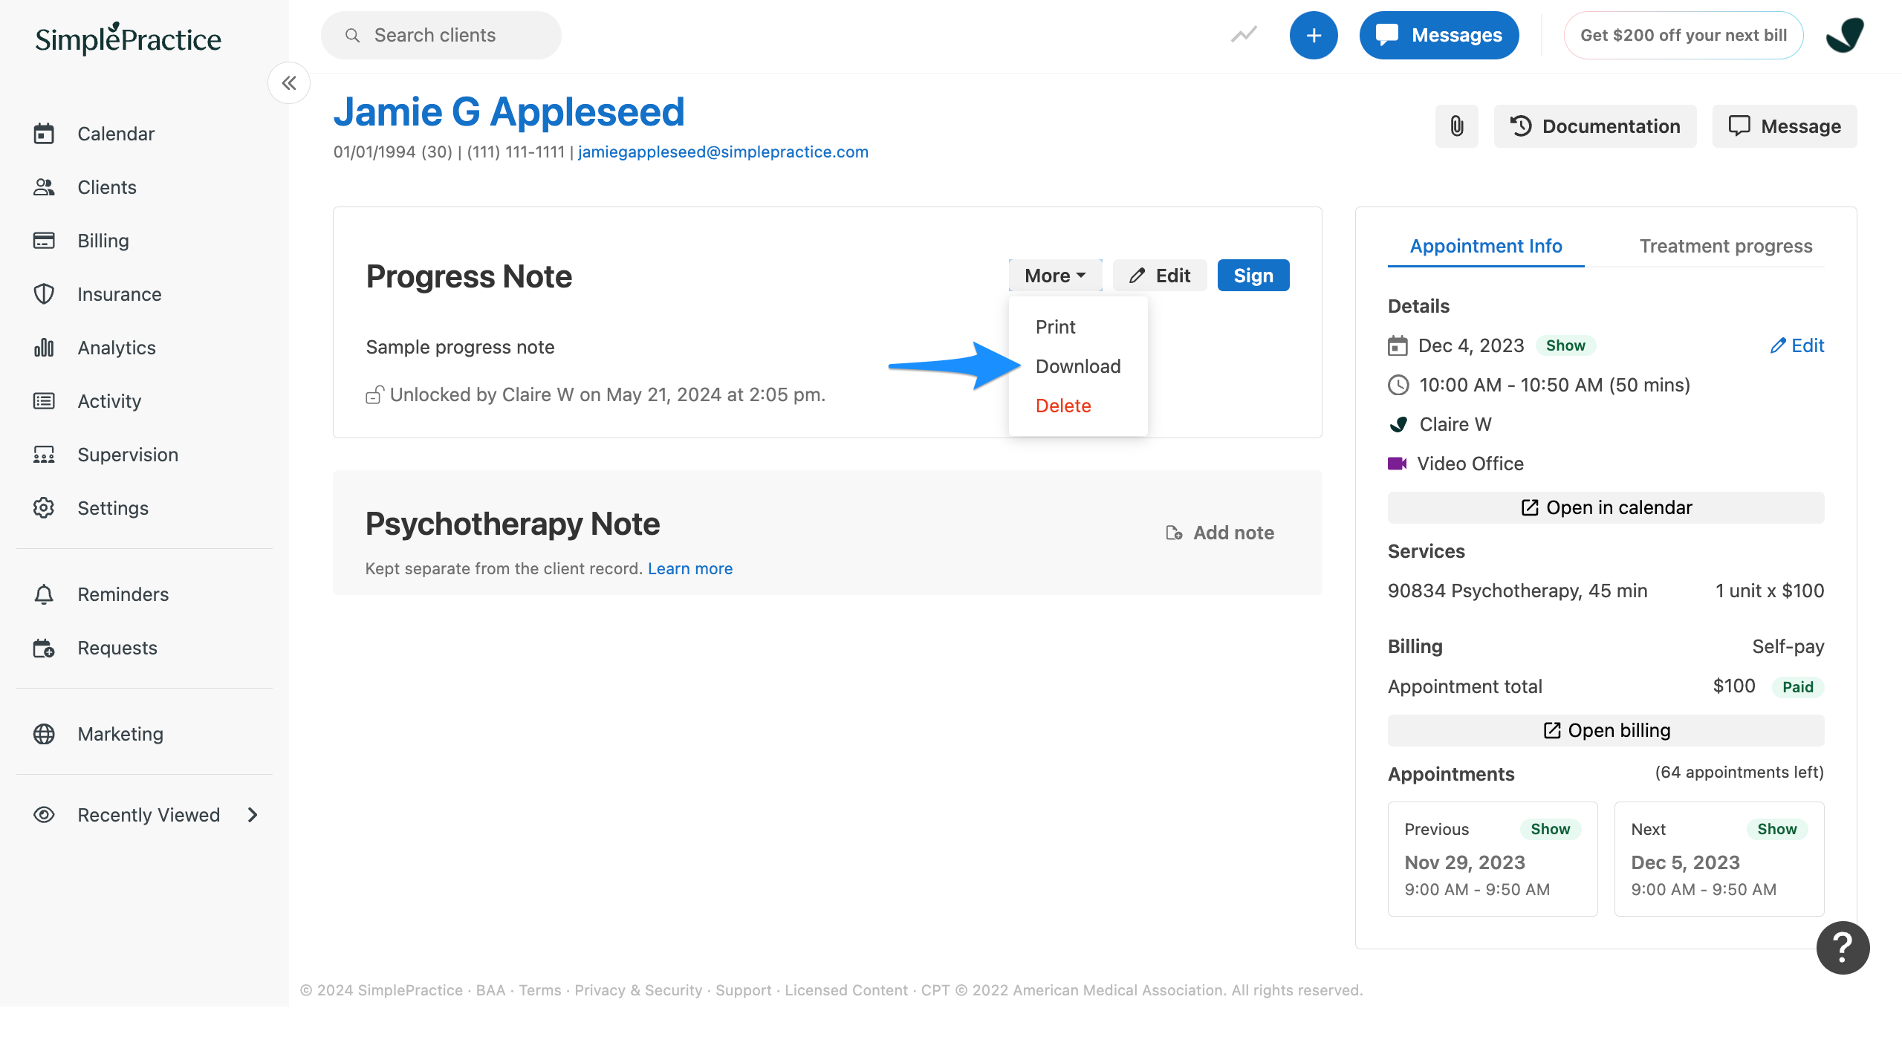Collapse the sidebar with double-chevron button
The image size is (1902, 1037).
coord(289,83)
